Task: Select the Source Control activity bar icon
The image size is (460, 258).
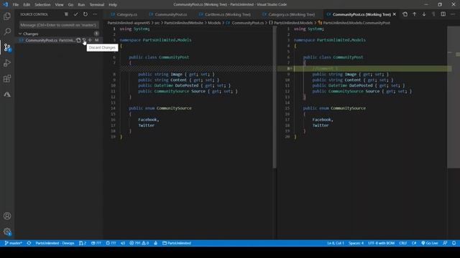Action: tap(7, 47)
